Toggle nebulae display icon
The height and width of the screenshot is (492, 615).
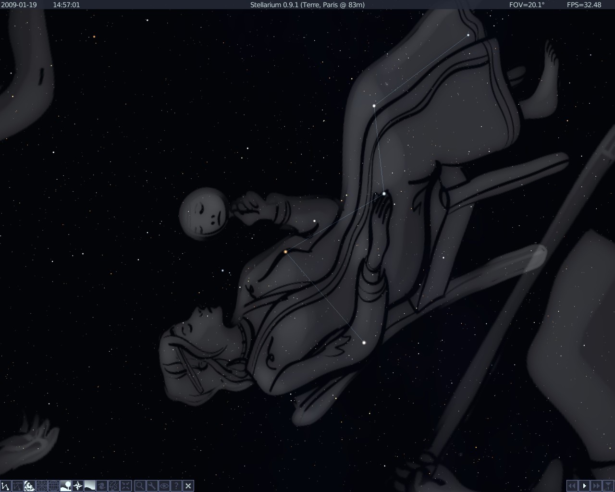(102, 486)
